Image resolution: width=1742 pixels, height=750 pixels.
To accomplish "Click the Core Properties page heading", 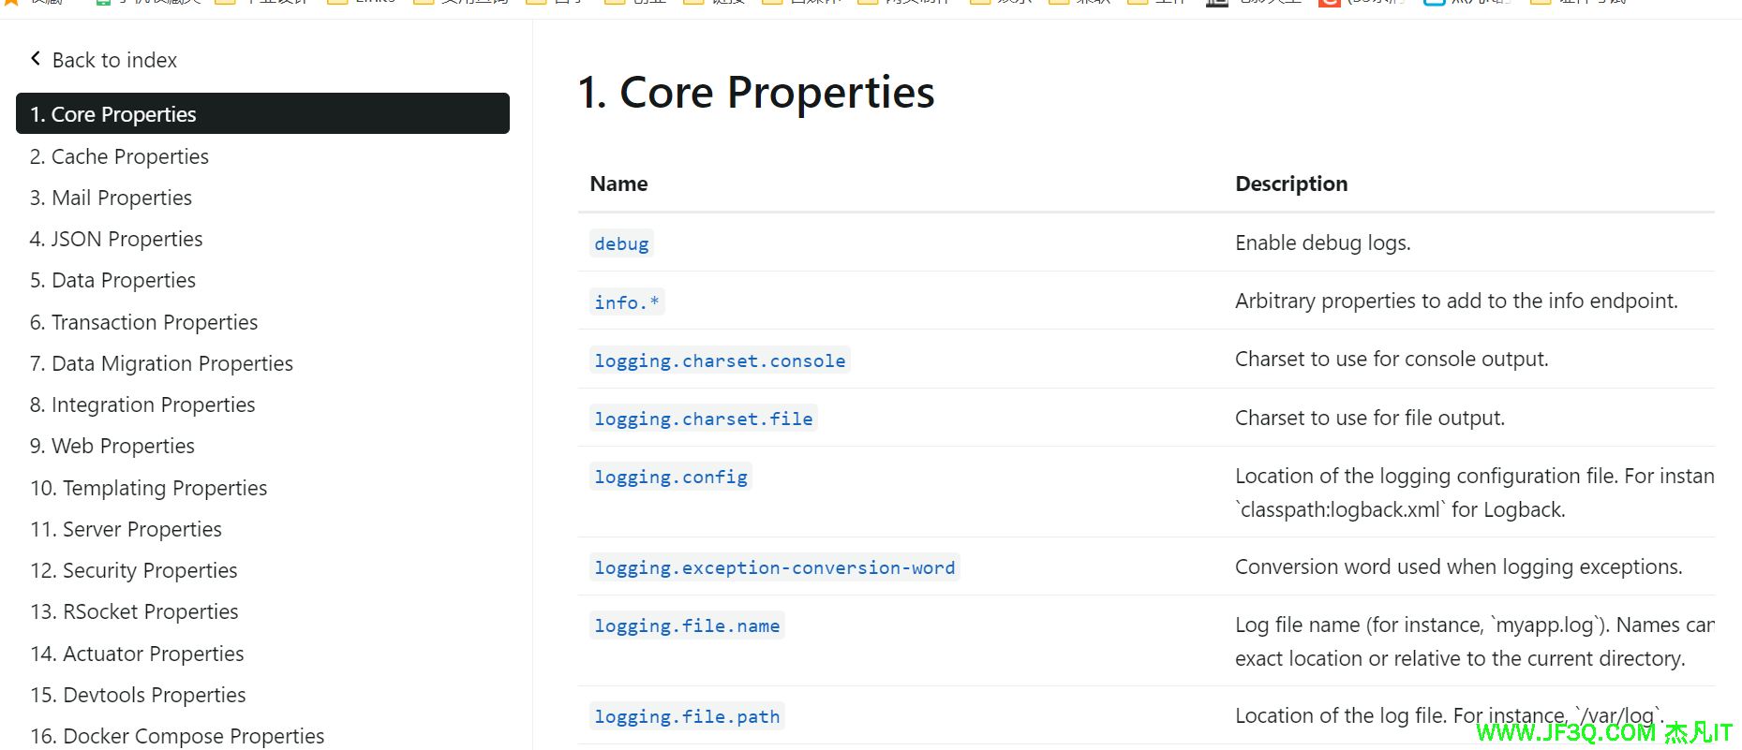I will pos(755,93).
